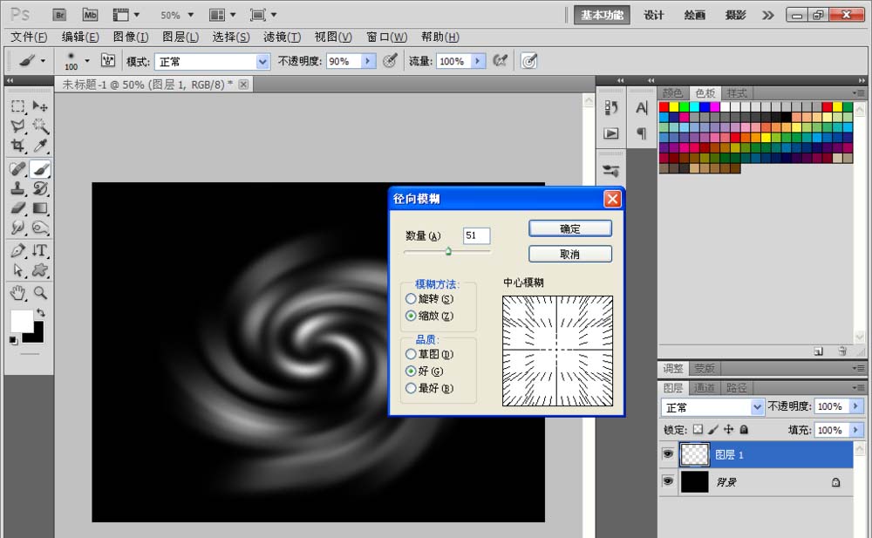Launch Bridge from the application bar
Screen dimensions: 872x538
coord(59,15)
